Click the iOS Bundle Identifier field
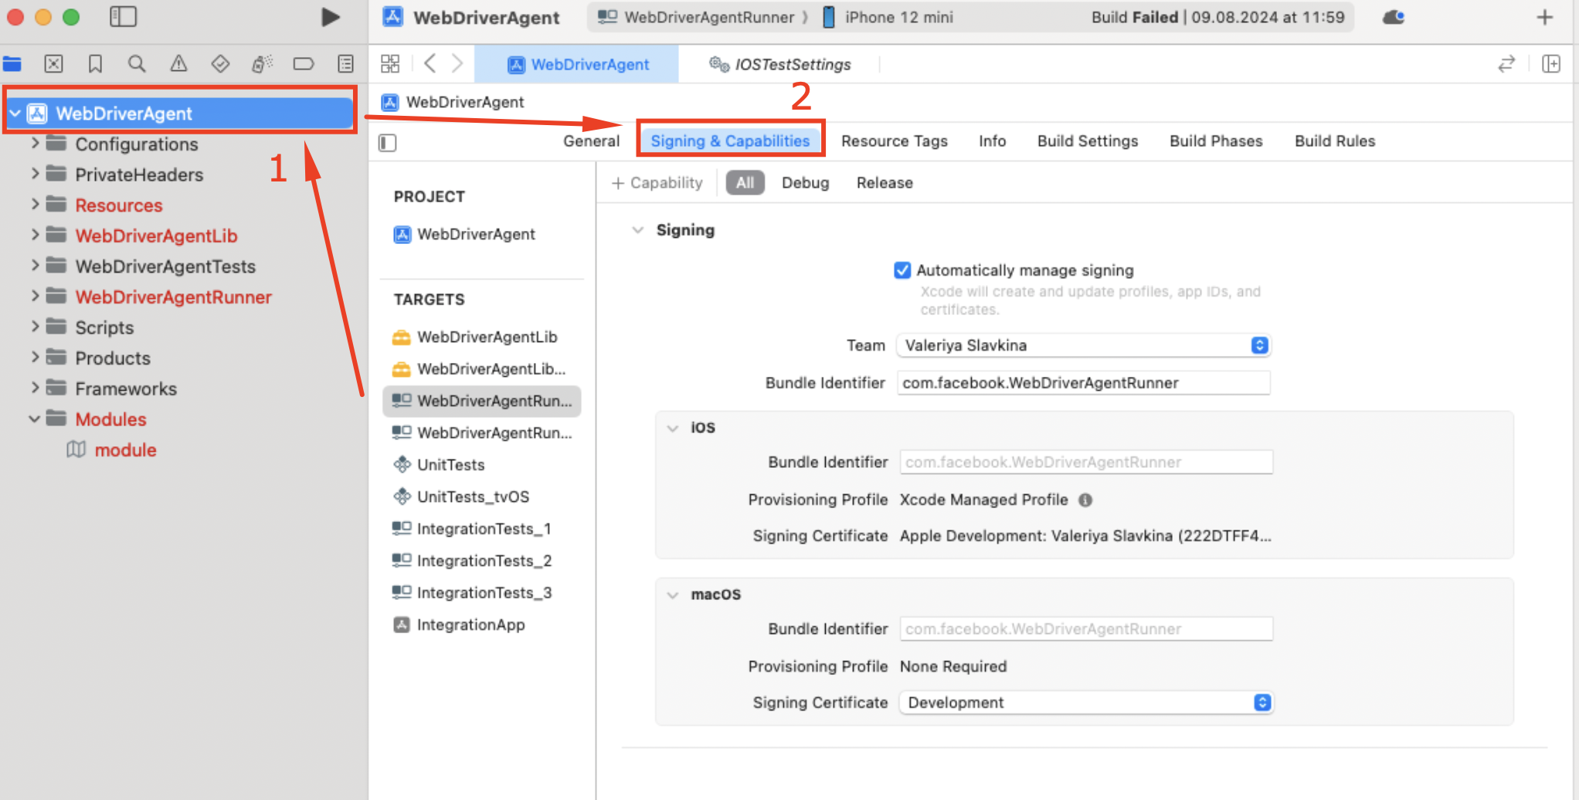Viewport: 1579px width, 800px height. tap(1086, 463)
